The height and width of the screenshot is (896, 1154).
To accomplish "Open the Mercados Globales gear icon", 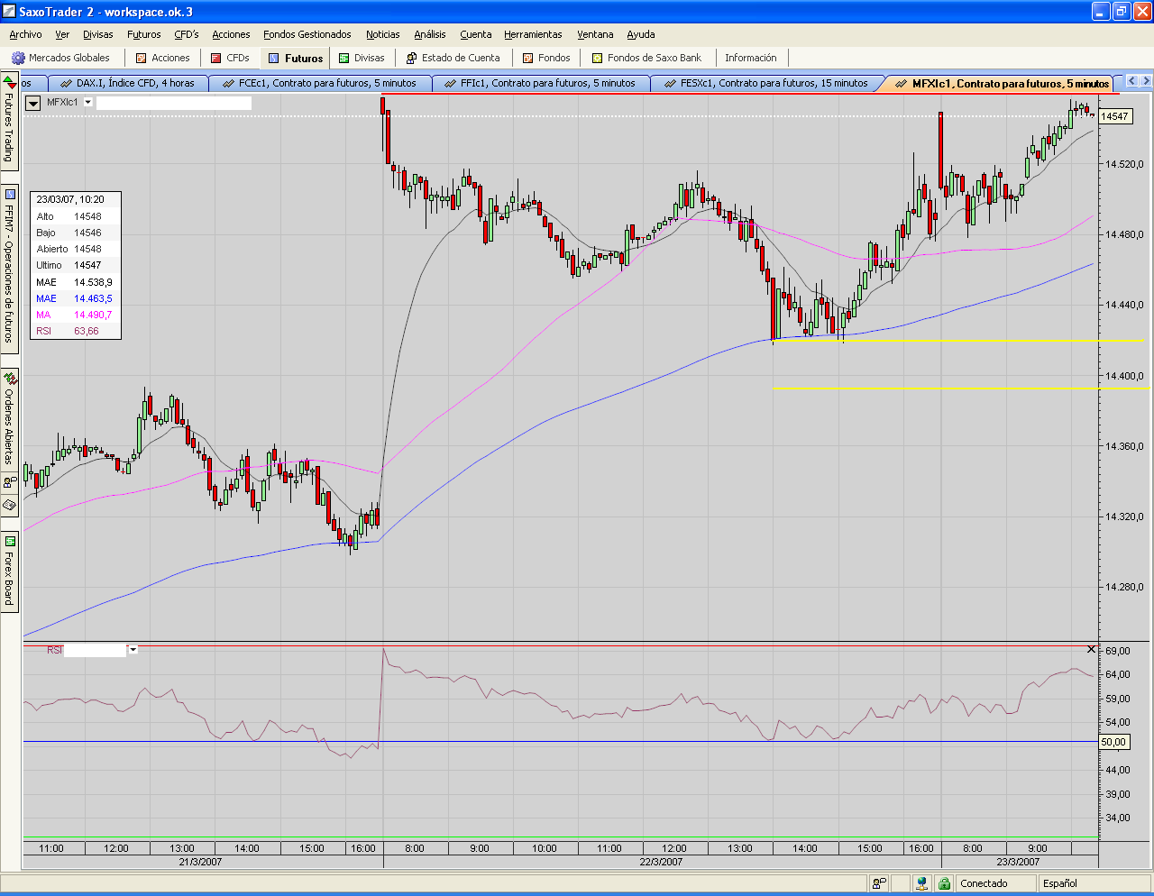I will click(x=18, y=58).
